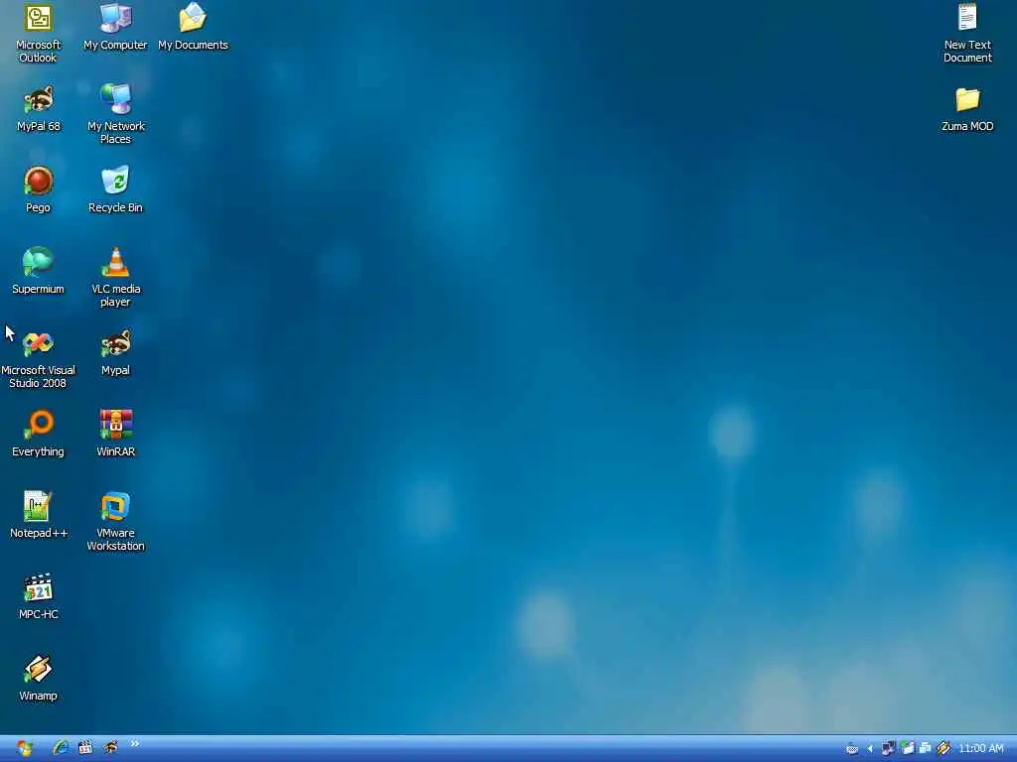Select the Supermium browser shortcut
Viewport: 1017px width, 762px height.
[x=39, y=271]
